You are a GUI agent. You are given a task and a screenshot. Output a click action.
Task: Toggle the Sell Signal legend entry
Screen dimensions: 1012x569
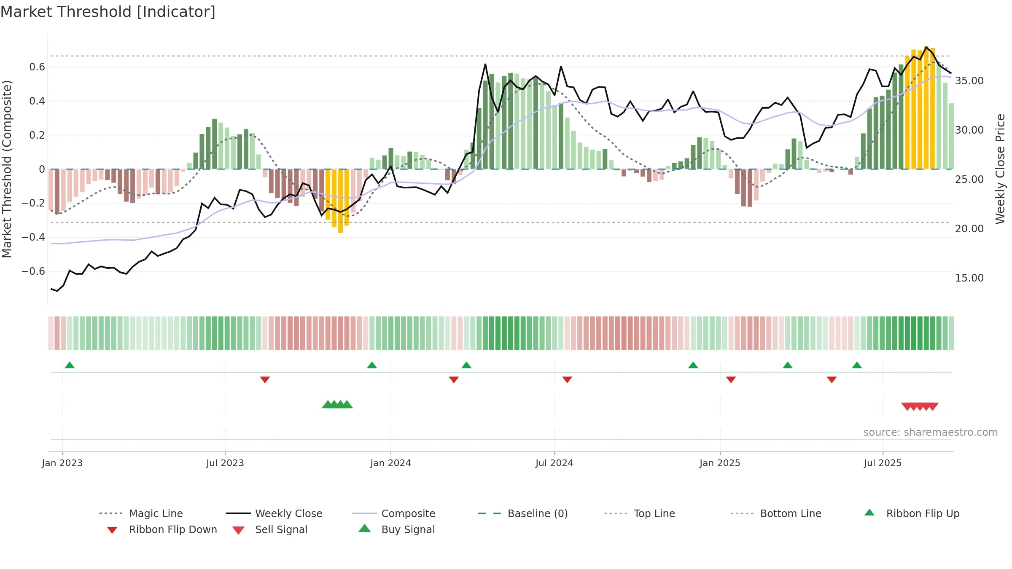pos(270,529)
